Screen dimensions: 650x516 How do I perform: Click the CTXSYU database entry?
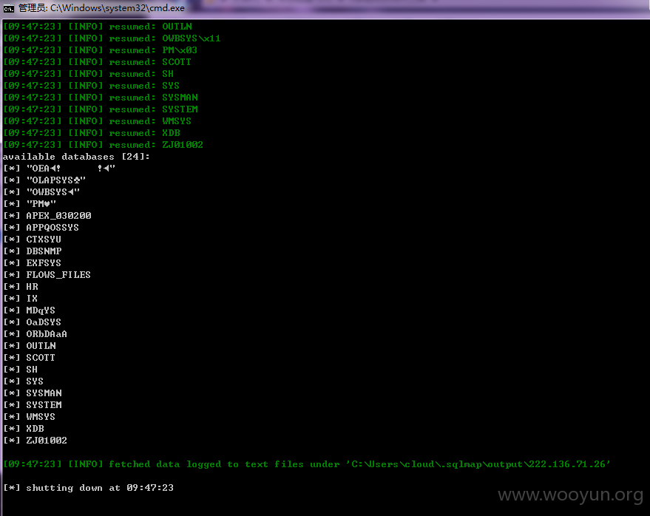(x=33, y=240)
